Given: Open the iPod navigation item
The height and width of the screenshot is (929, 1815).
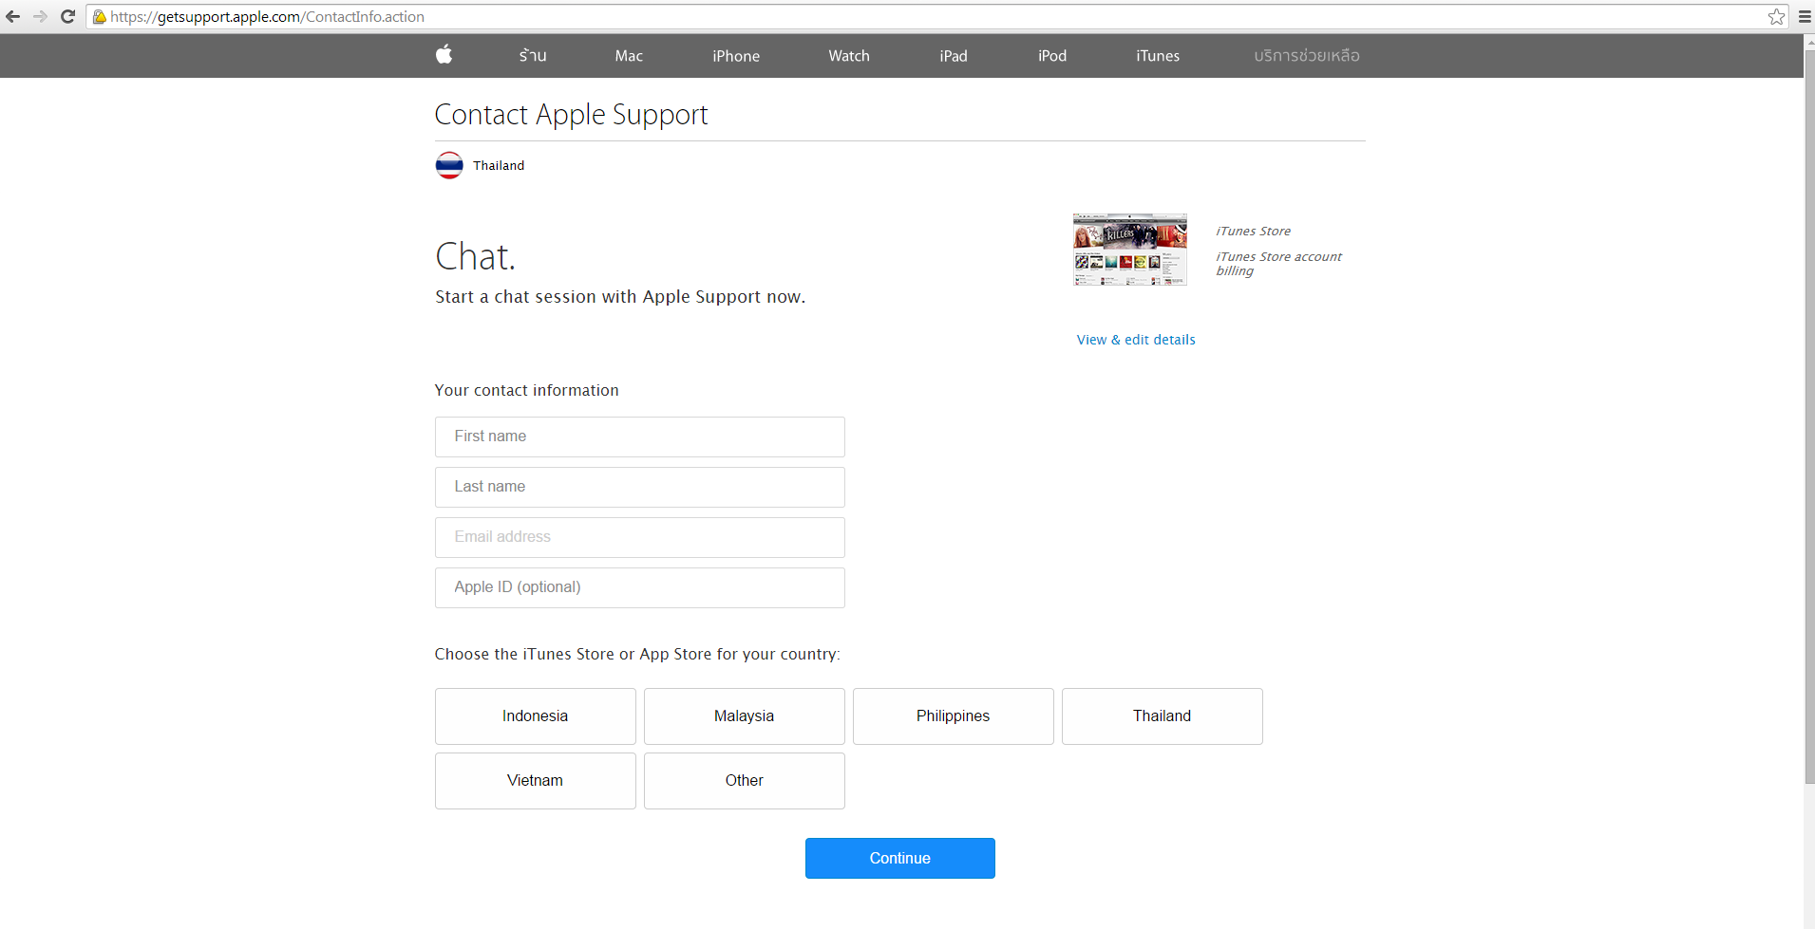Looking at the screenshot, I should point(1052,56).
